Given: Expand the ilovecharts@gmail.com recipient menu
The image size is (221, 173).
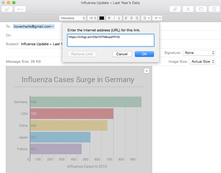Looking at the screenshot, I should pyautogui.click(x=53, y=27).
